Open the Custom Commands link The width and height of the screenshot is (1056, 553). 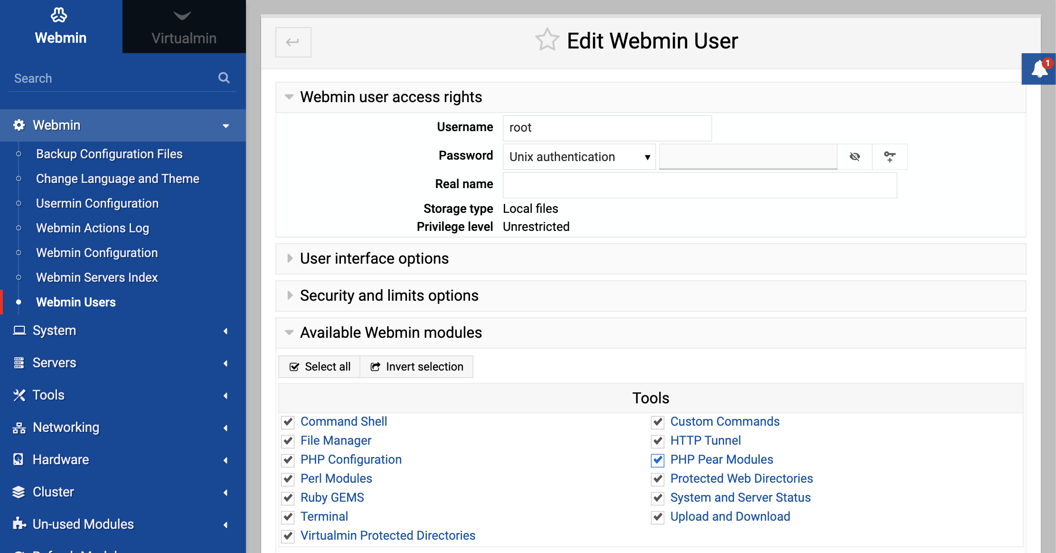[x=725, y=421]
